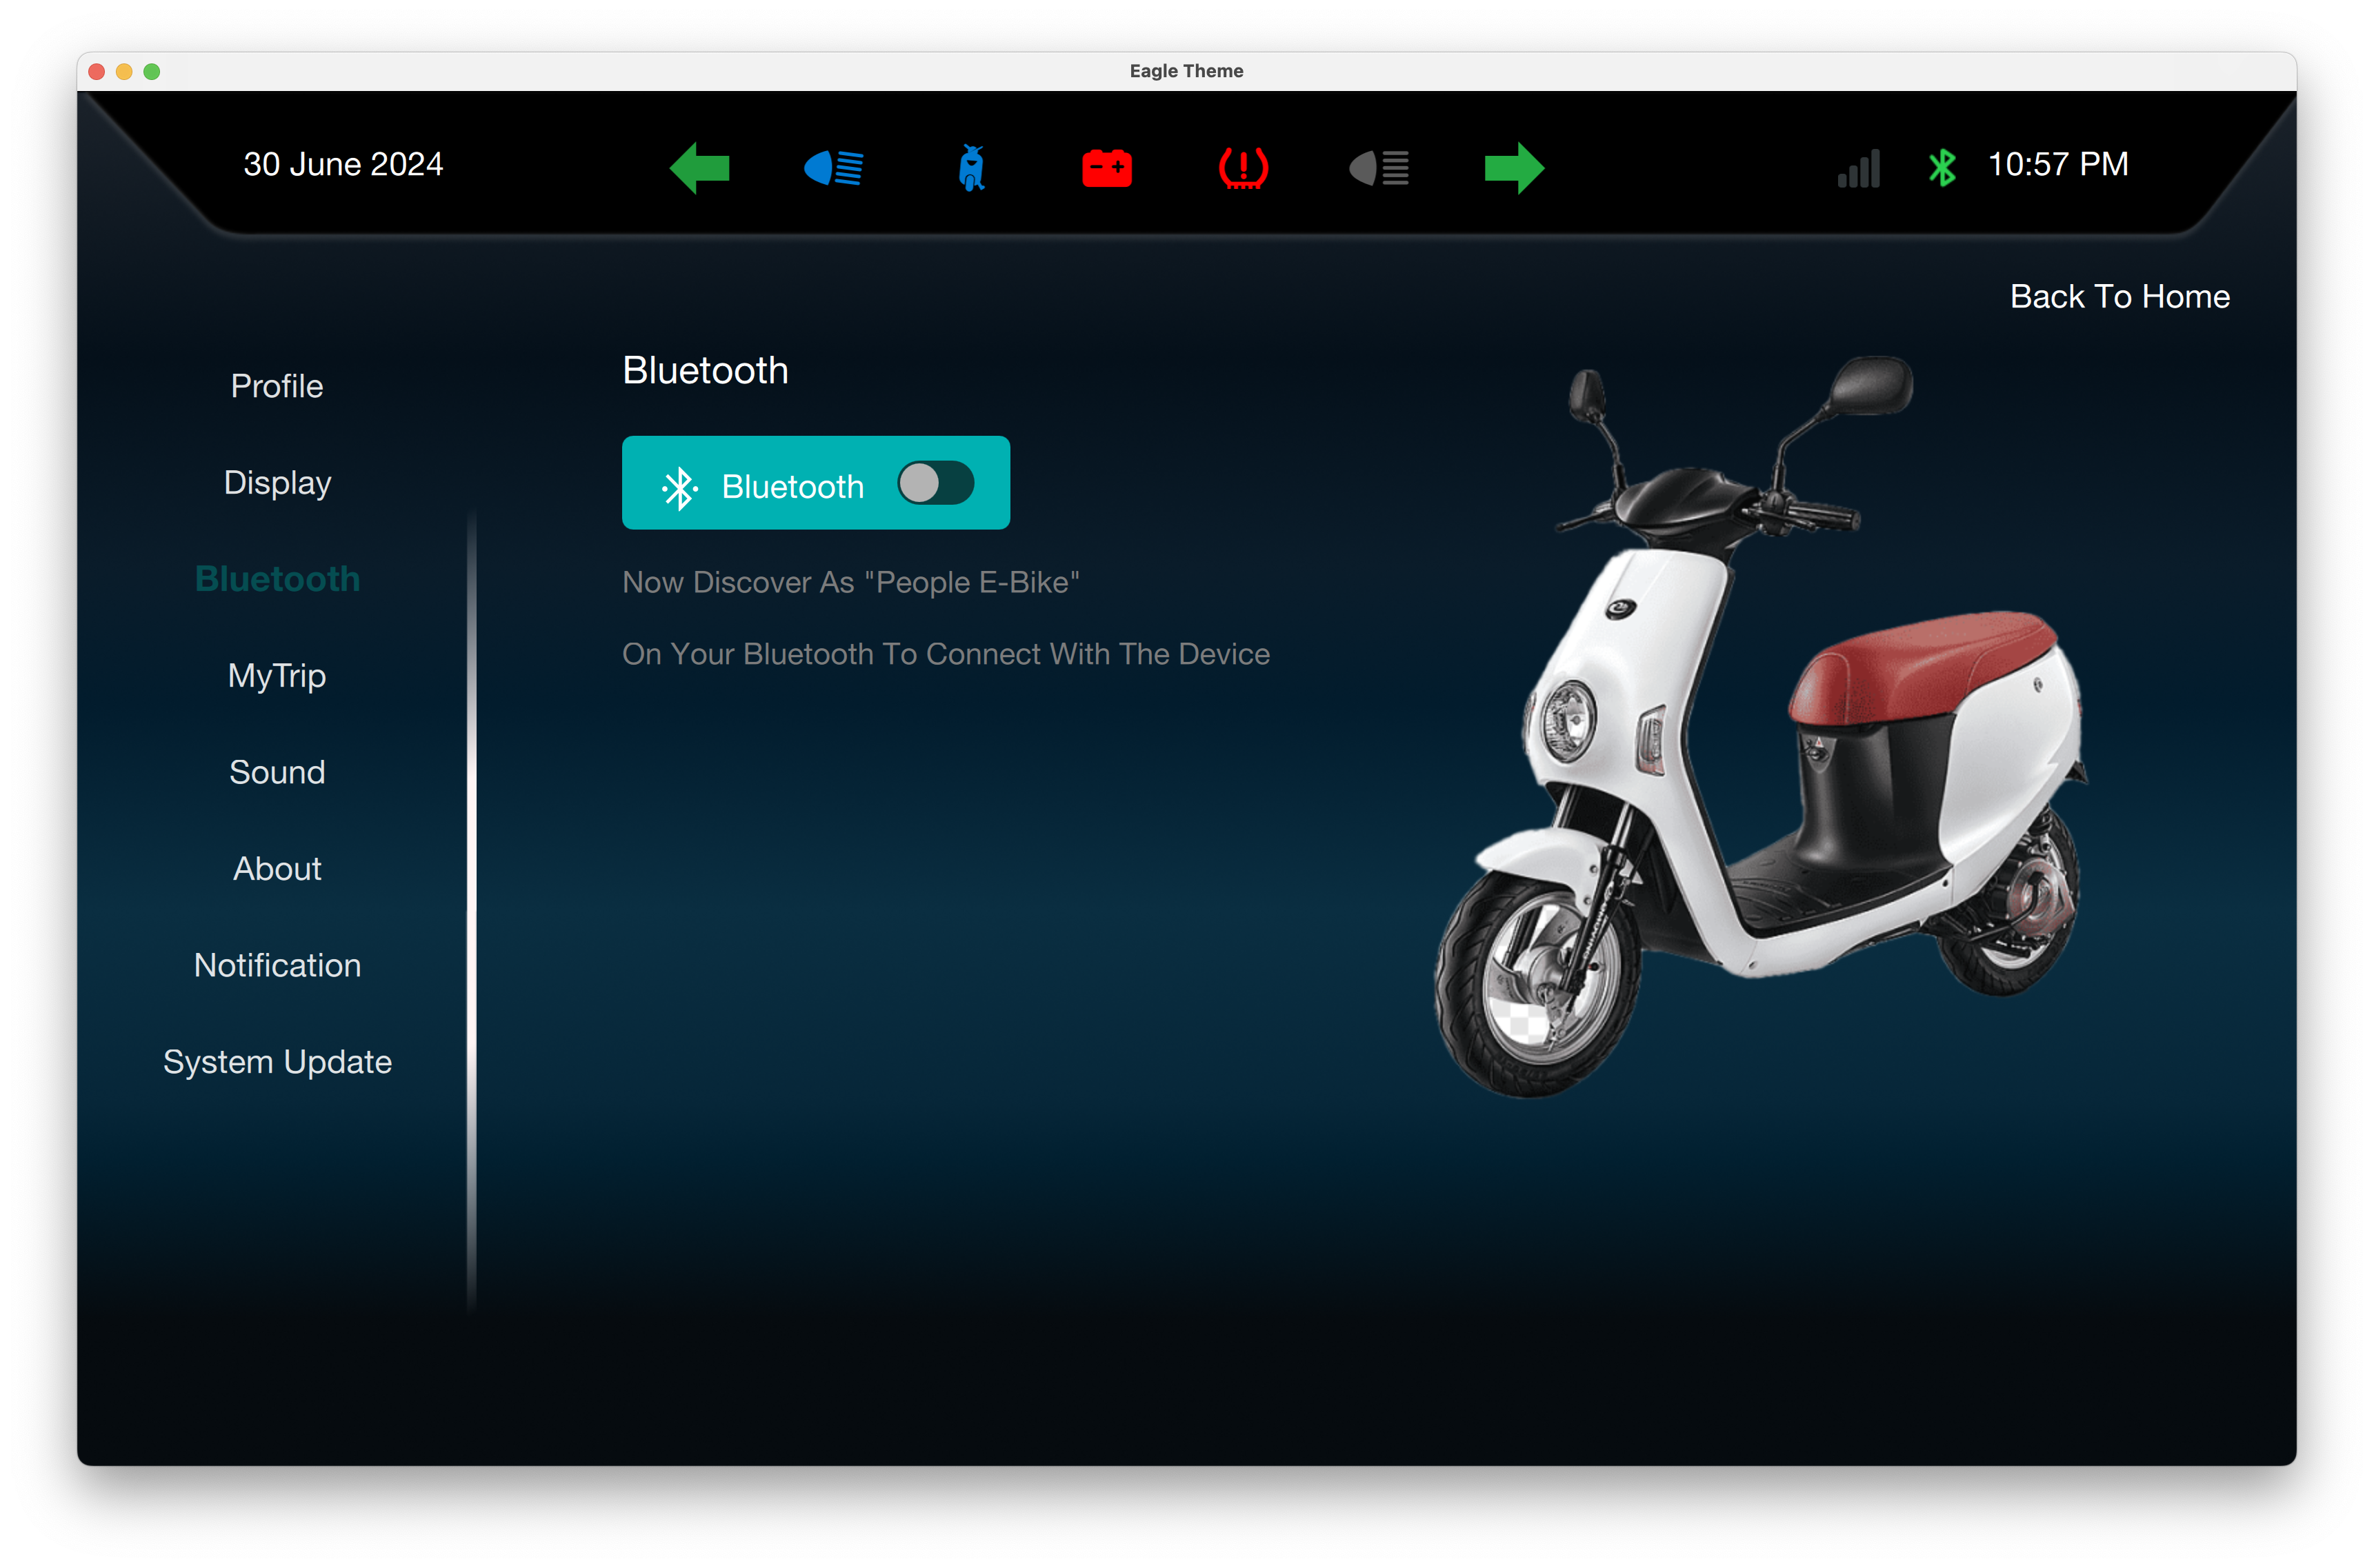Viewport: 2374px width, 1568px height.
Task: Click the left turn signal arrow icon
Action: [700, 167]
